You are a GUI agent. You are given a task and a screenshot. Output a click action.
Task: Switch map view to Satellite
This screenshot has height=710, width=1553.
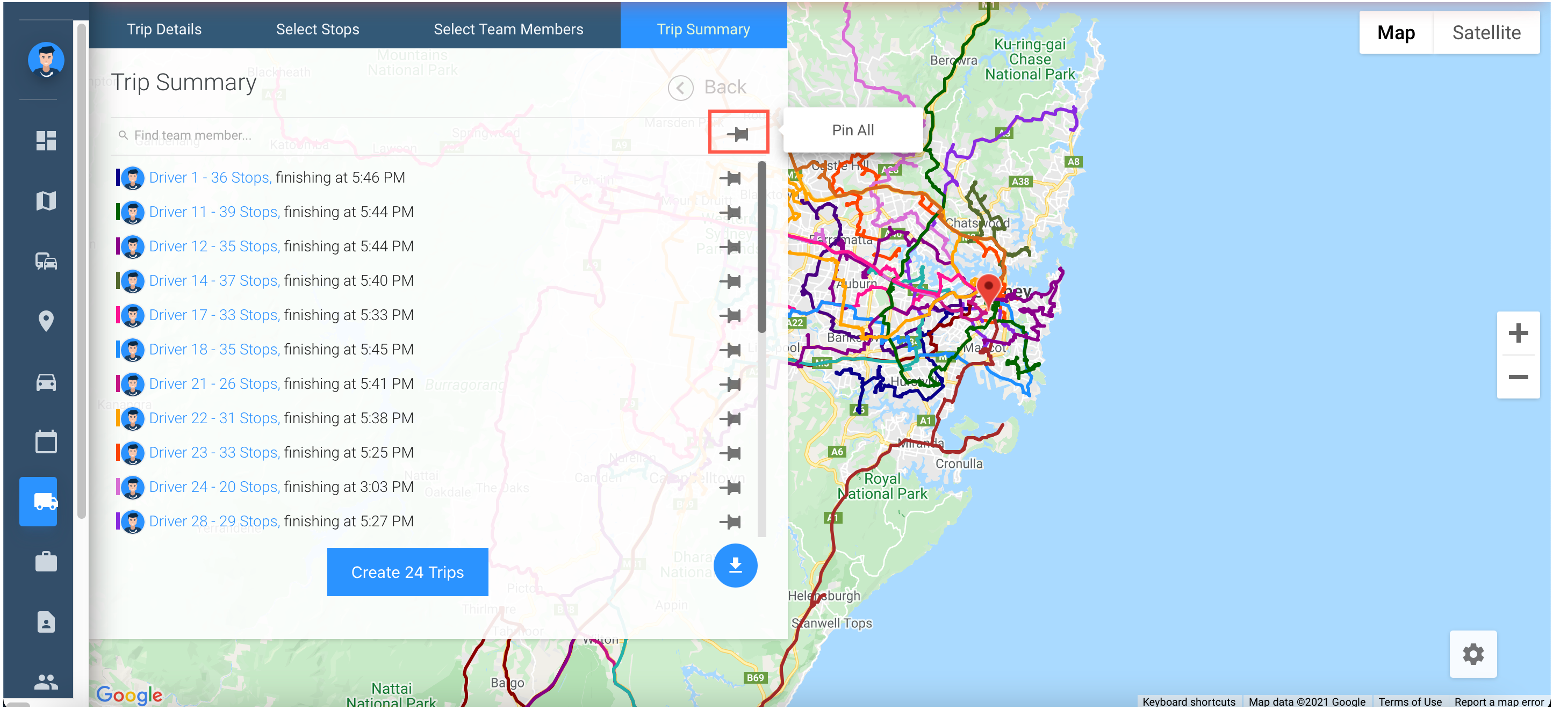pos(1486,33)
